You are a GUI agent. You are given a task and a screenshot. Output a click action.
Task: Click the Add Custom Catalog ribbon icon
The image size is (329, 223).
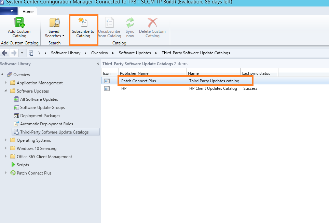(x=19, y=23)
